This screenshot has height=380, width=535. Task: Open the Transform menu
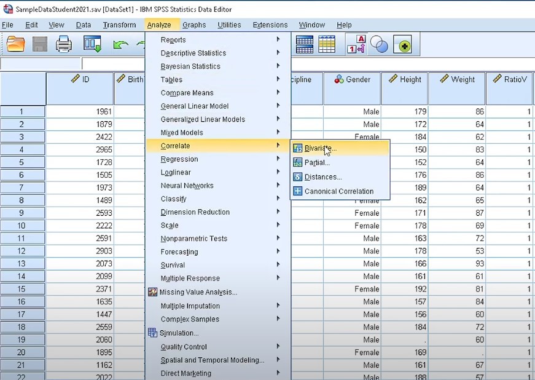119,25
